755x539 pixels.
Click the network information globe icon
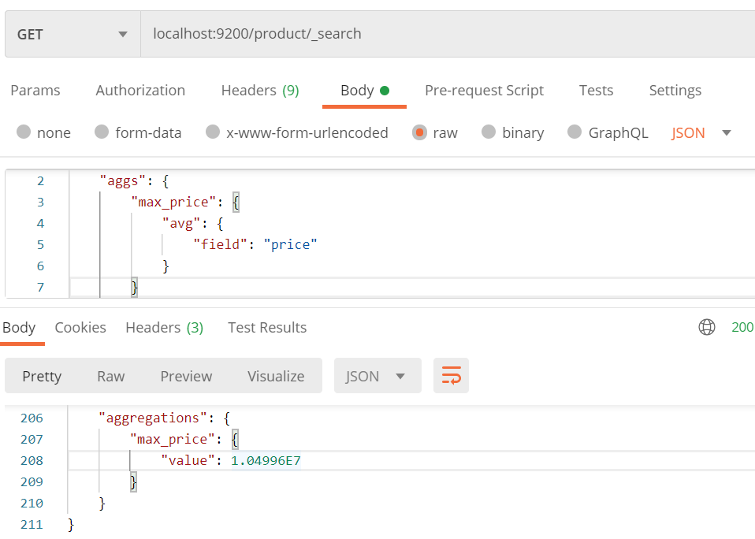707,326
